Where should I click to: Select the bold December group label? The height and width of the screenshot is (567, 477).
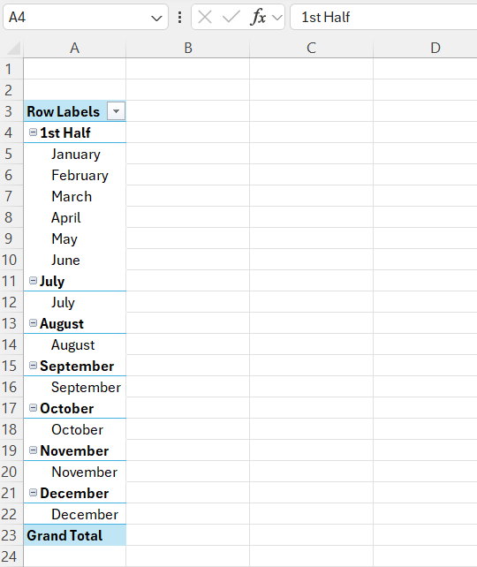(74, 494)
